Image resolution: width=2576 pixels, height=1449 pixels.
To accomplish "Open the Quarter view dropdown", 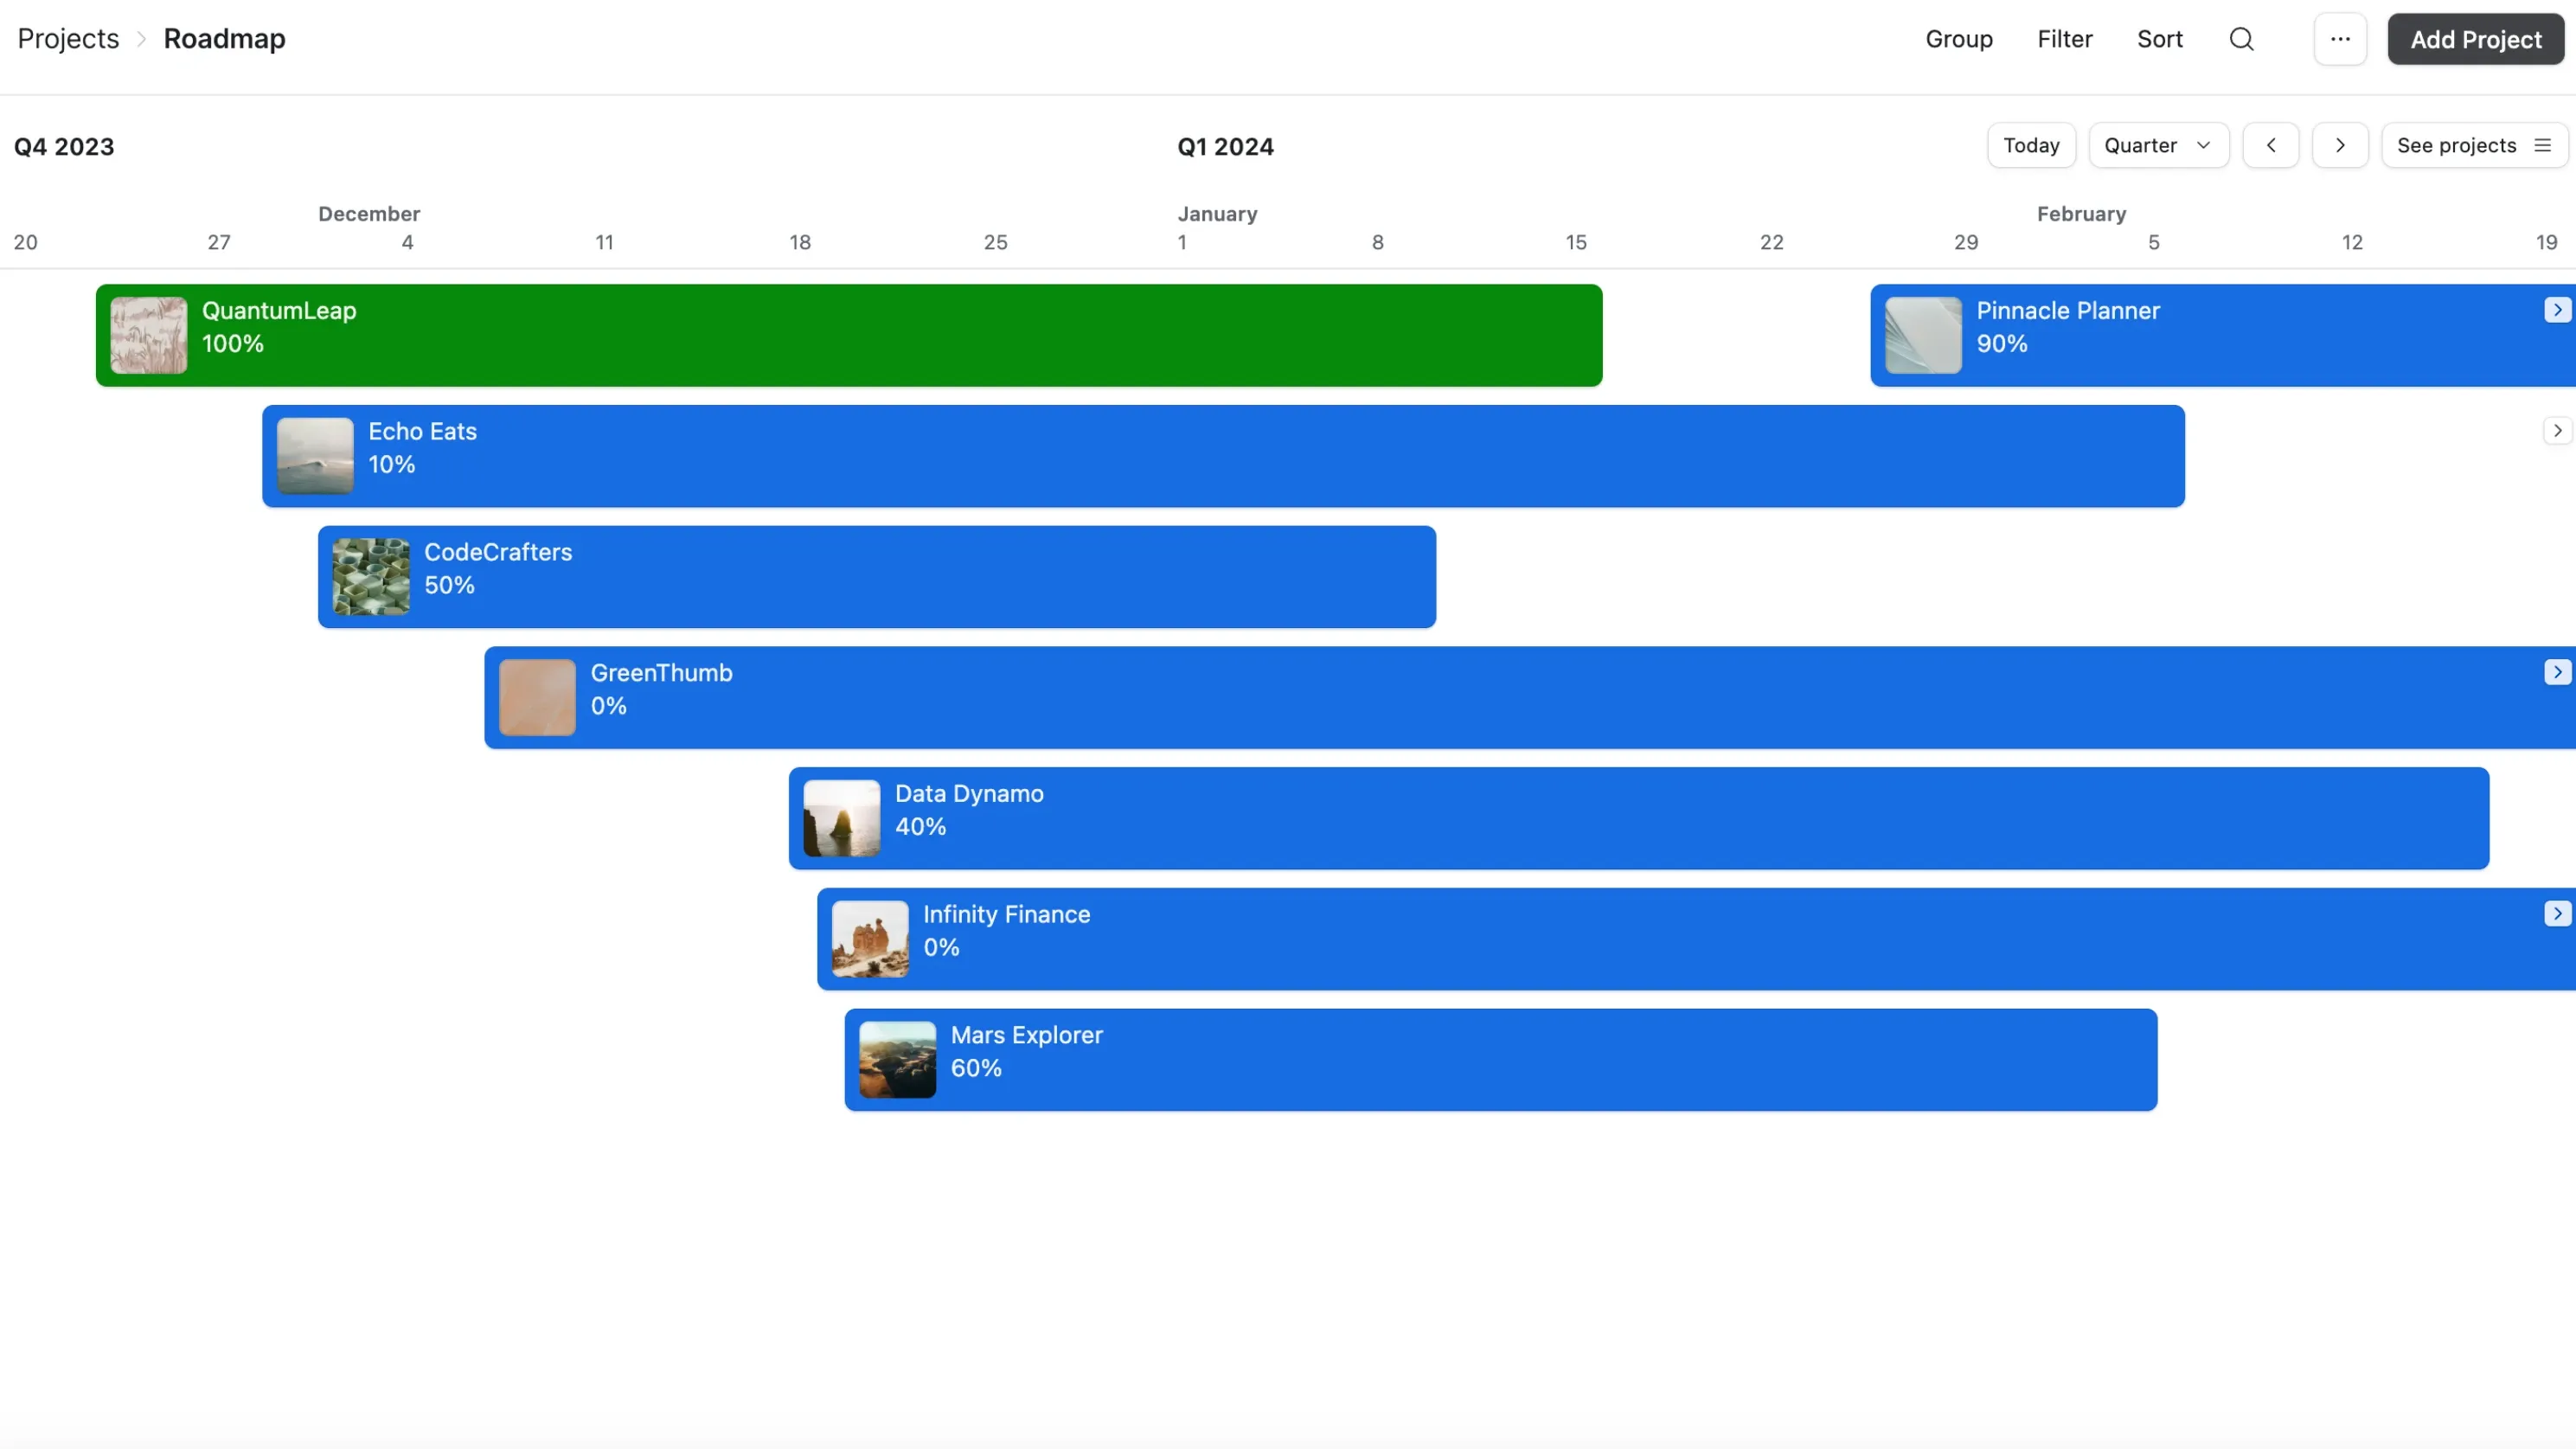I will pyautogui.click(x=2158, y=145).
